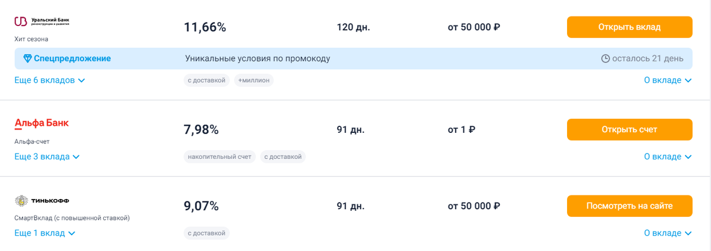Viewport: 711px width, 251px height.
Task: Click the Открыть счет button for Альфа Банк
Action: coord(629,129)
